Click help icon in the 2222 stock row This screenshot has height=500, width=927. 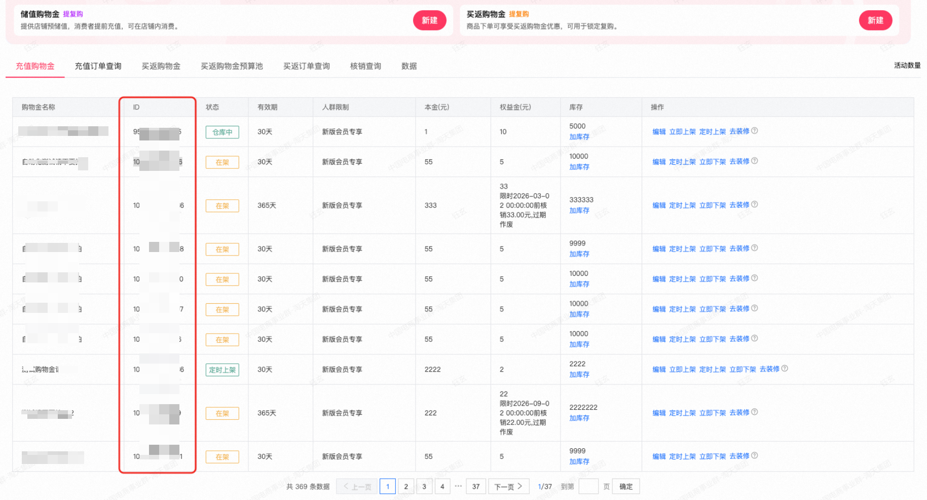pyautogui.click(x=785, y=369)
